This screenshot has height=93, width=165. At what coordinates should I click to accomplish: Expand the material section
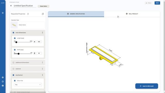(42, 69)
